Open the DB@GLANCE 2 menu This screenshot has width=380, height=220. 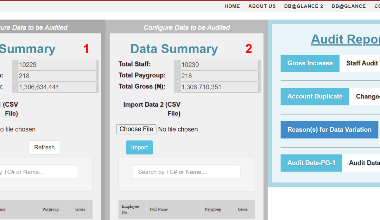303,6
